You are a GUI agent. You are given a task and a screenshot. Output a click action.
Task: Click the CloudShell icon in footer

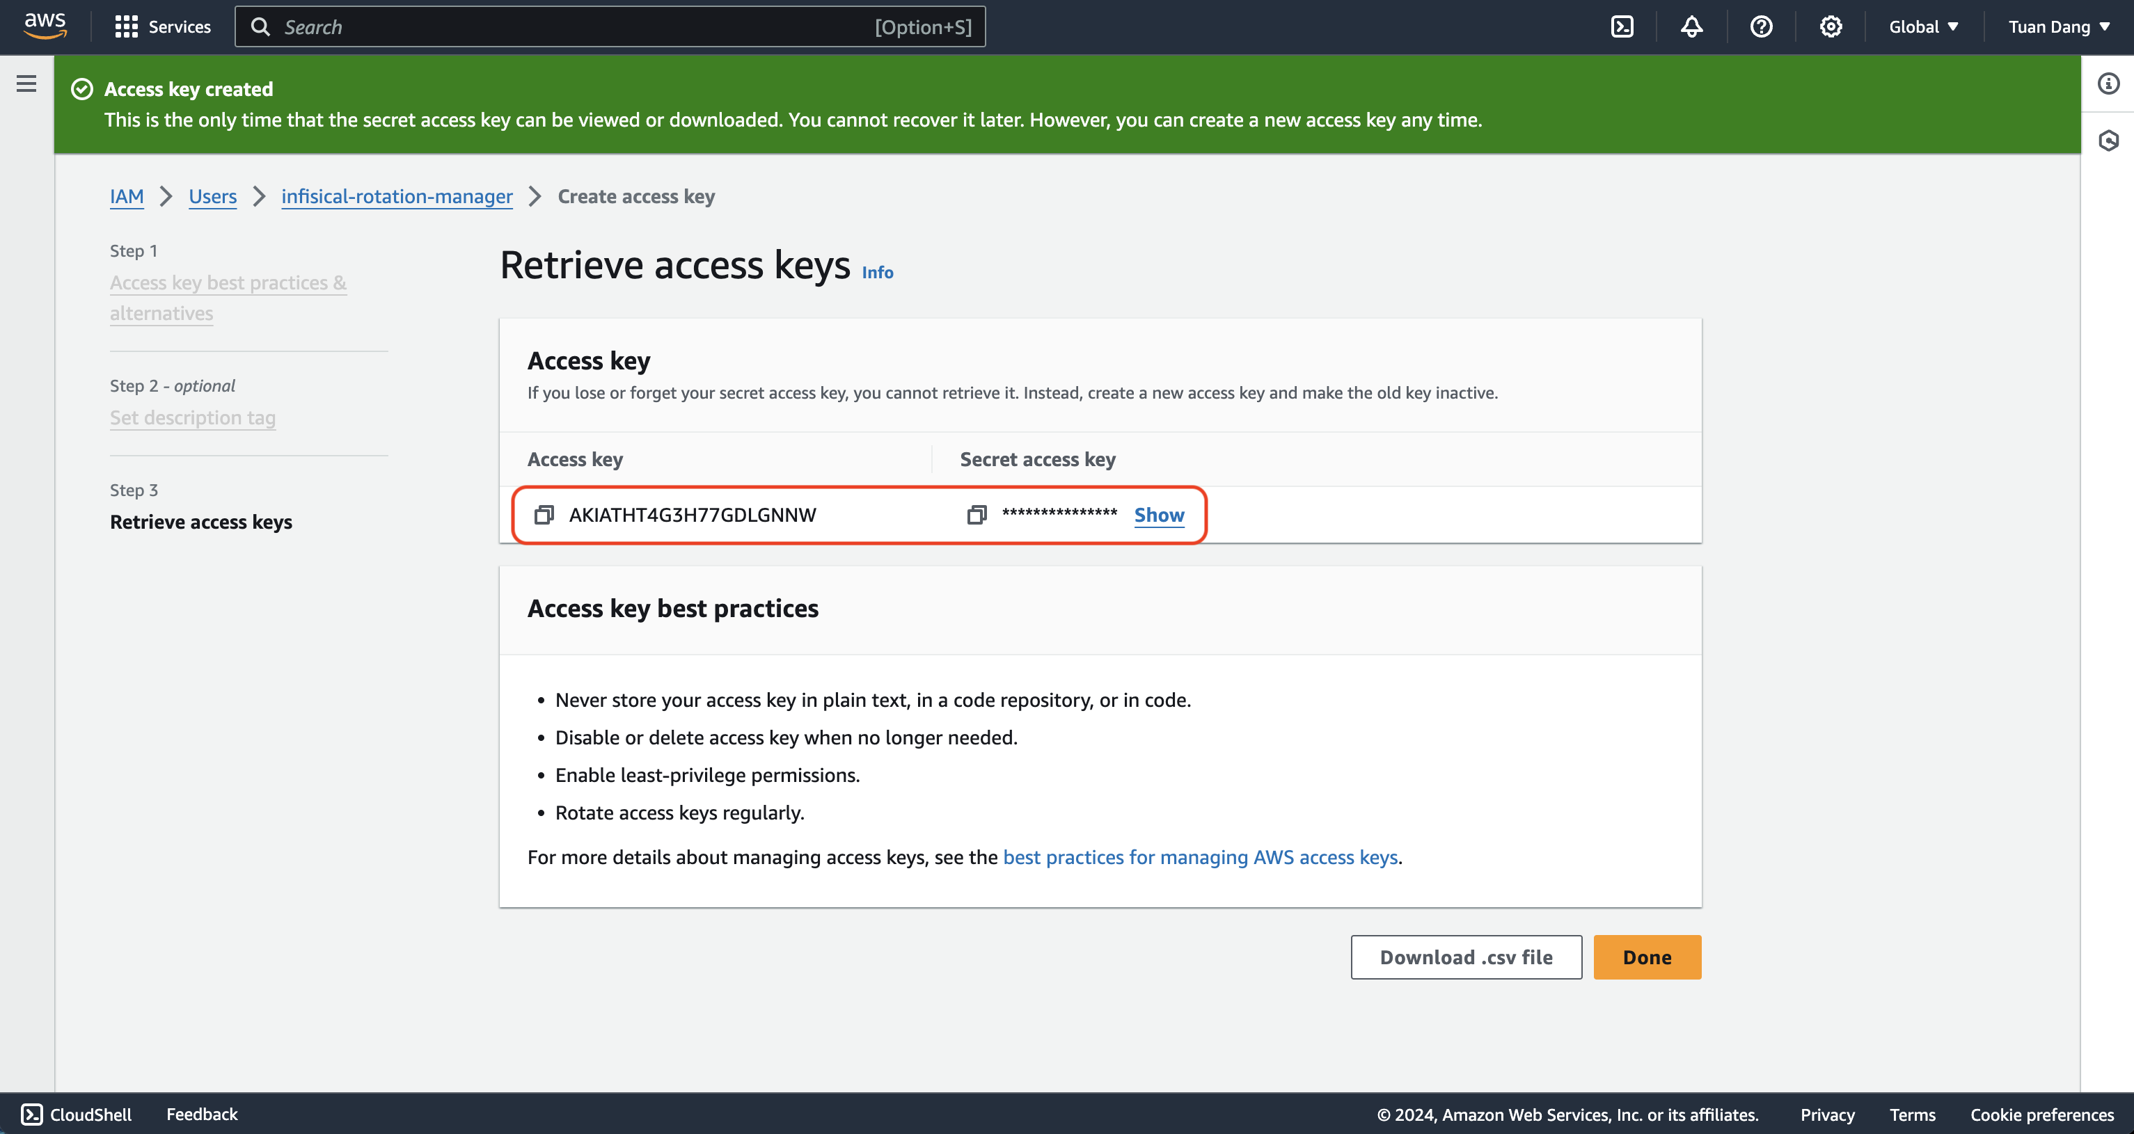[31, 1114]
